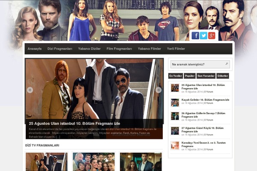Click '0 Yorum' under Karadayı post
This screenshot has width=257, height=171.
tap(209, 150)
